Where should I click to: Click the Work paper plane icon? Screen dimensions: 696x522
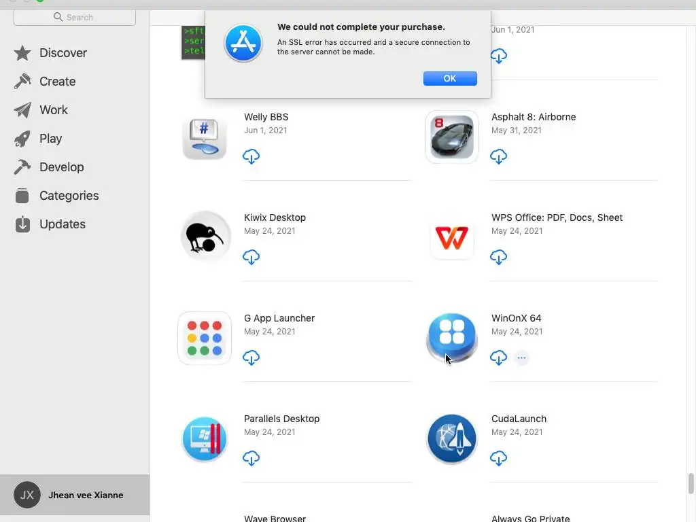click(x=22, y=110)
